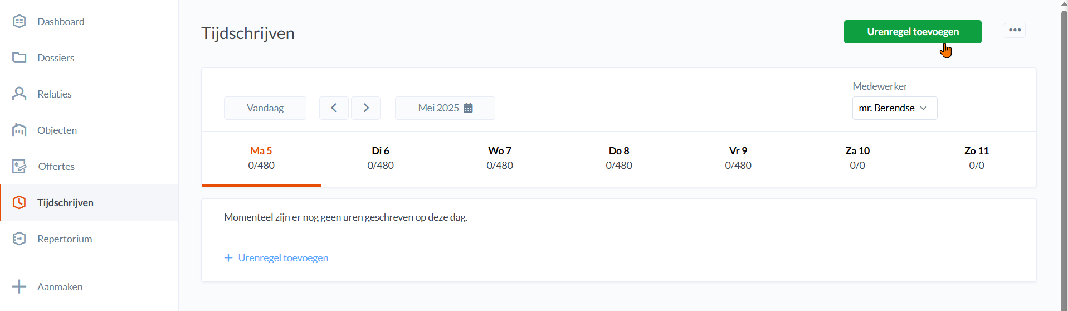Select the Zo 11 day tab
The image size is (1068, 311).
coord(976,158)
